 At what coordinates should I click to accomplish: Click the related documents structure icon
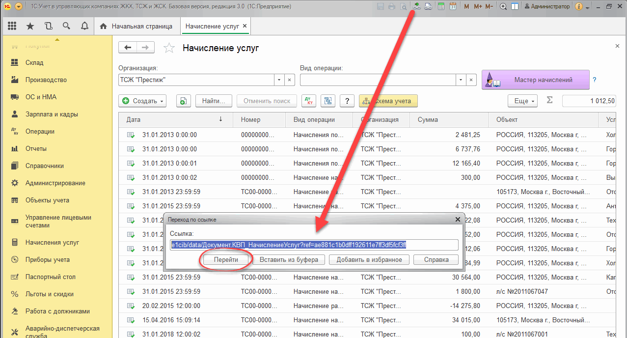click(328, 101)
